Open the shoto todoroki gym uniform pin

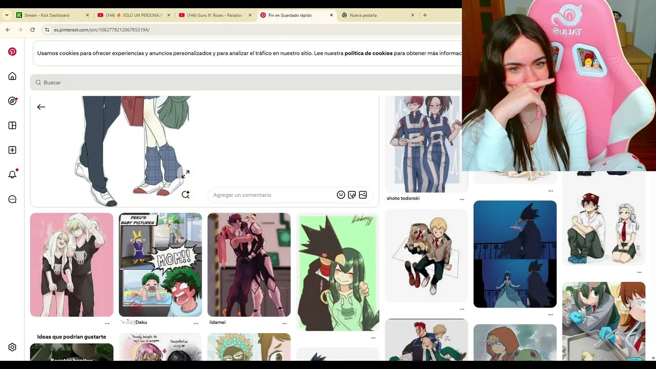(x=426, y=144)
